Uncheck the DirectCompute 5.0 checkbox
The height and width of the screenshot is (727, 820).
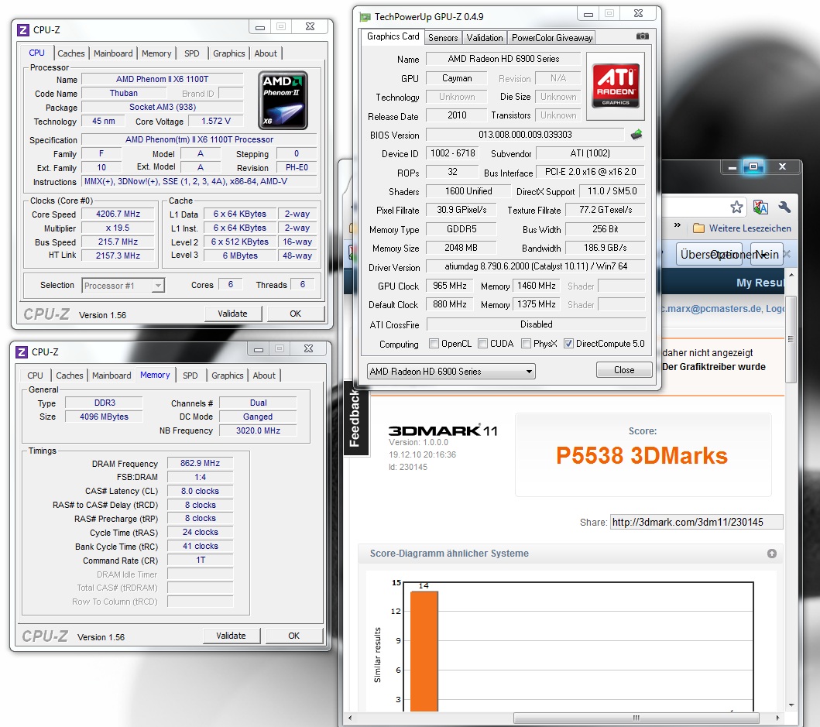[x=569, y=344]
